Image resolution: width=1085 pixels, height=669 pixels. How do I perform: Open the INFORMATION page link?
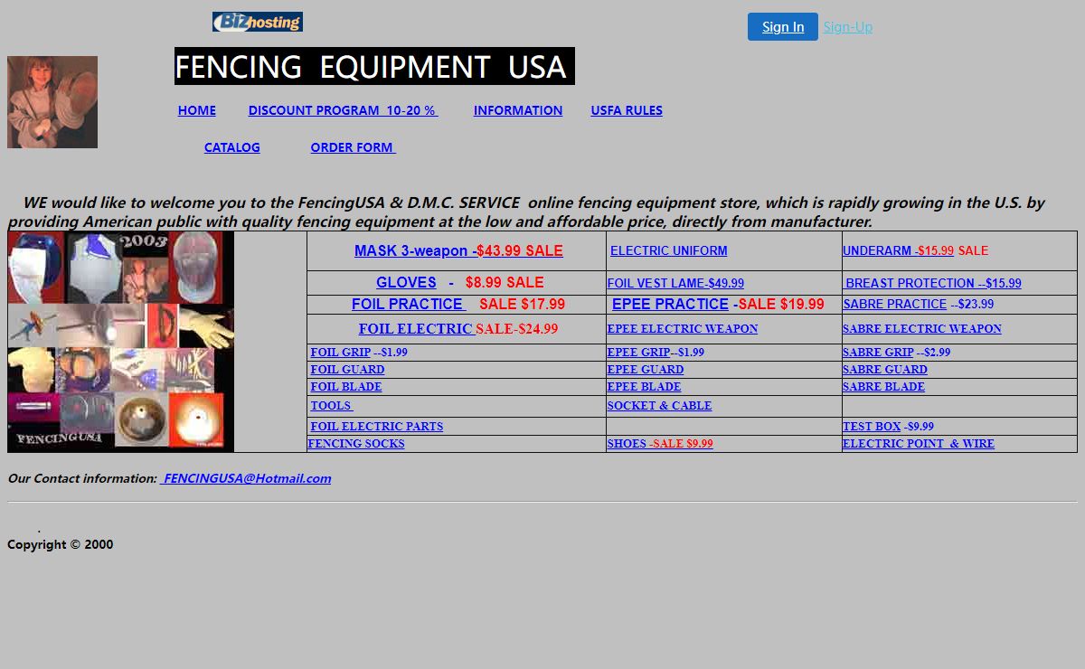(x=518, y=110)
